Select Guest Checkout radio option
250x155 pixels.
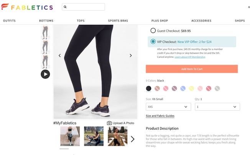(x=153, y=30)
